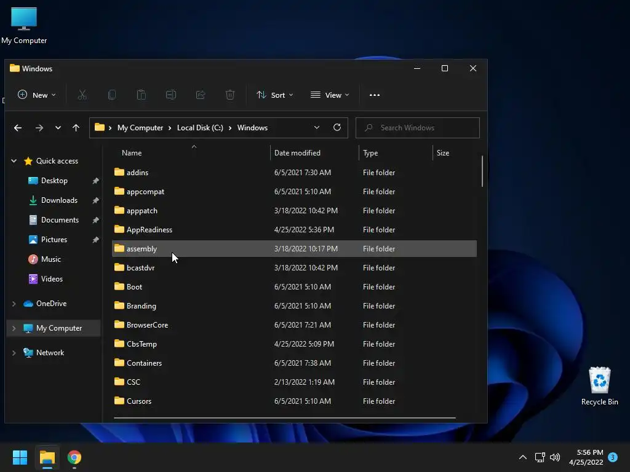Select the BrowserCore folder row
Image resolution: width=630 pixels, height=472 pixels.
[x=294, y=324]
